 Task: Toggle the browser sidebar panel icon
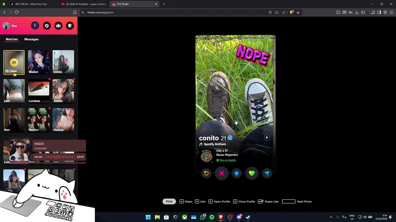coord(379,12)
